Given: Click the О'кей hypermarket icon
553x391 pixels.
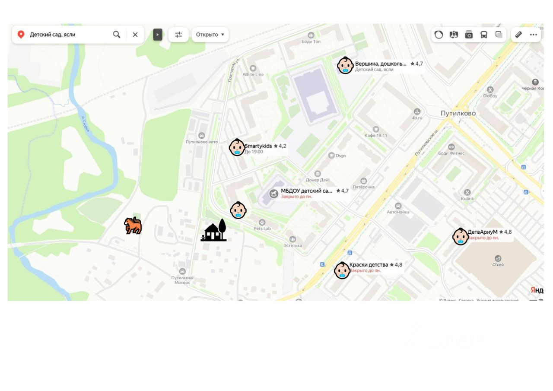Looking at the screenshot, I should pos(498,258).
